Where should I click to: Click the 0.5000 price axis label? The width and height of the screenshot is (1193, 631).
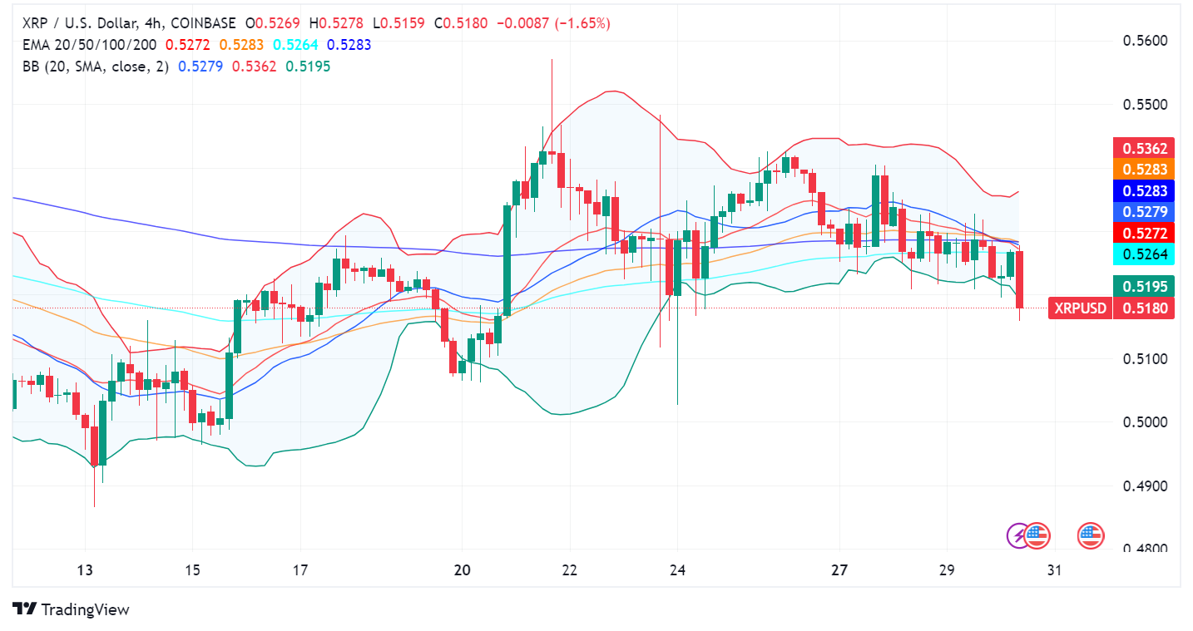(x=1145, y=422)
